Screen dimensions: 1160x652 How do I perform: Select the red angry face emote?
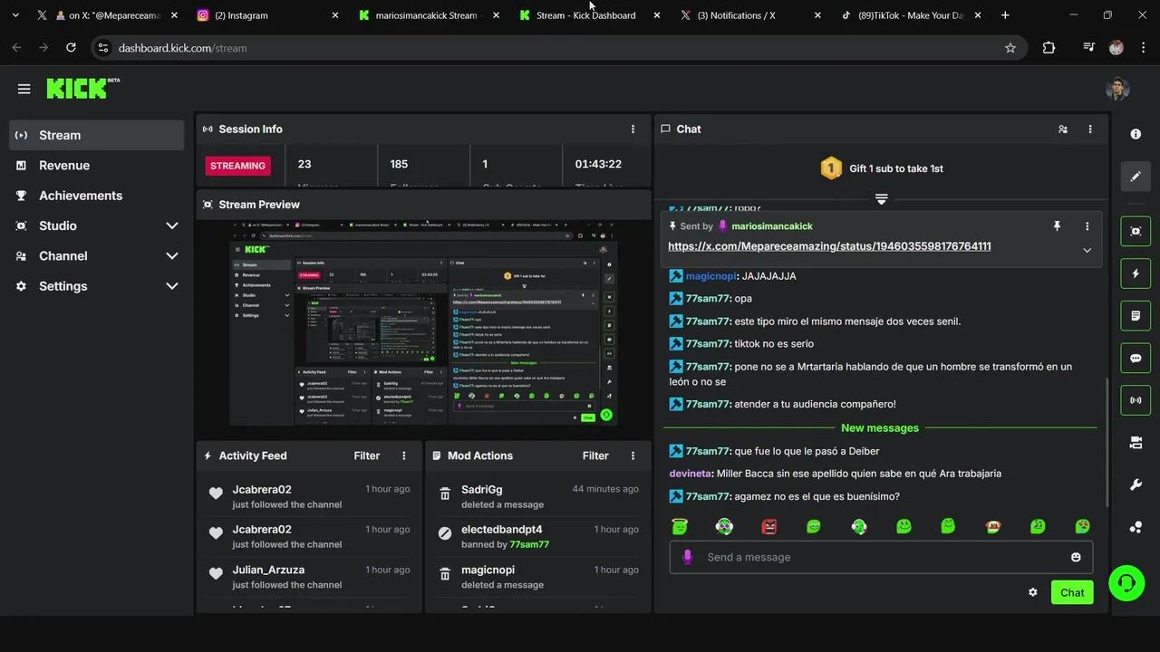coord(768,526)
